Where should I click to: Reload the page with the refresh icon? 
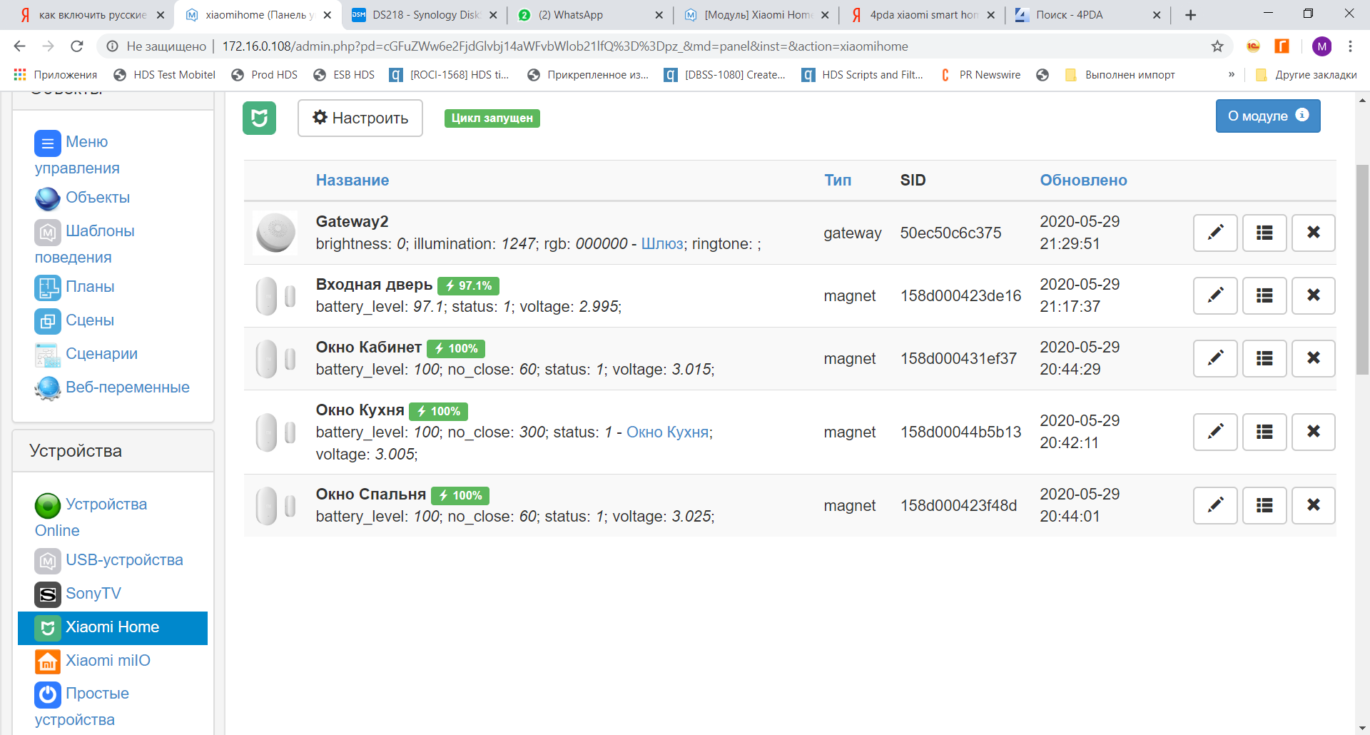tap(77, 46)
